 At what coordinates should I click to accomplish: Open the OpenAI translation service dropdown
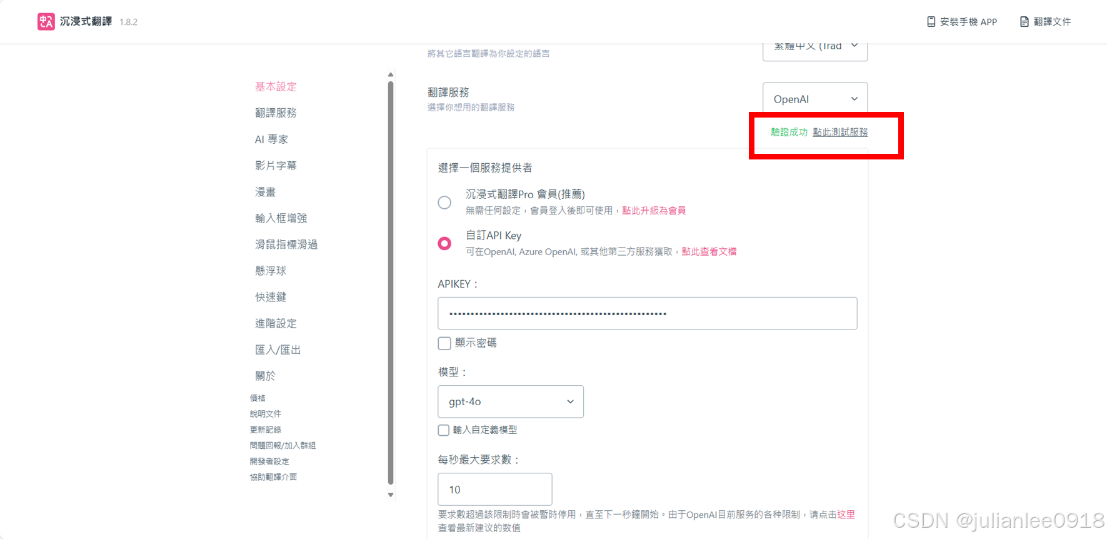point(815,99)
